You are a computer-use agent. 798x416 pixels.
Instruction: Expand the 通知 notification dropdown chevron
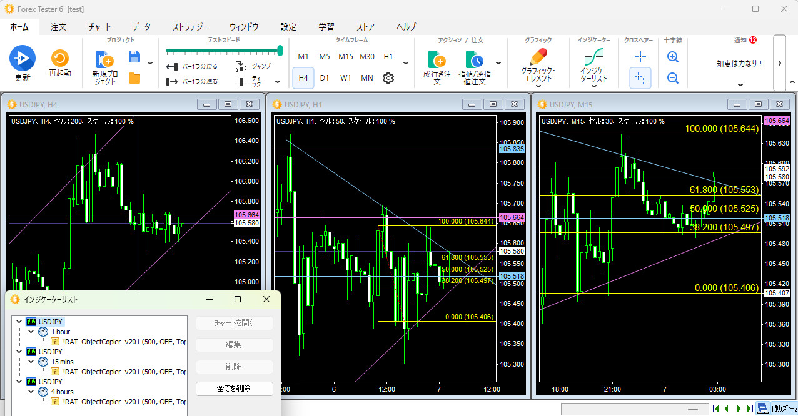point(740,85)
